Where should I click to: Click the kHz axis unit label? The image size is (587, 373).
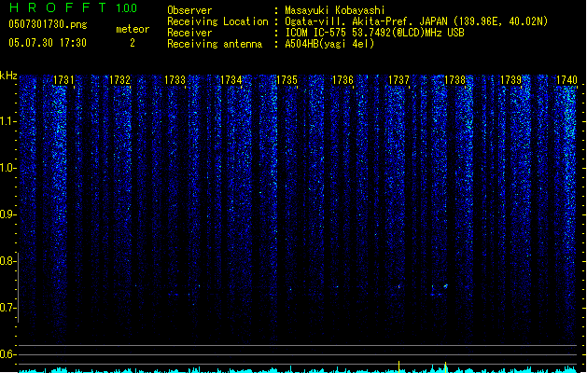point(8,76)
